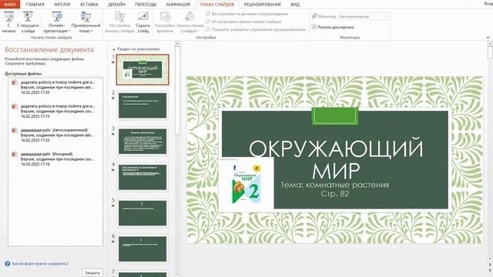Hide the current slide

tap(143, 22)
